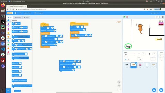Click the sprite x position field
Image resolution: width=165 pixels, height=93 pixels.
[x=144, y=54]
